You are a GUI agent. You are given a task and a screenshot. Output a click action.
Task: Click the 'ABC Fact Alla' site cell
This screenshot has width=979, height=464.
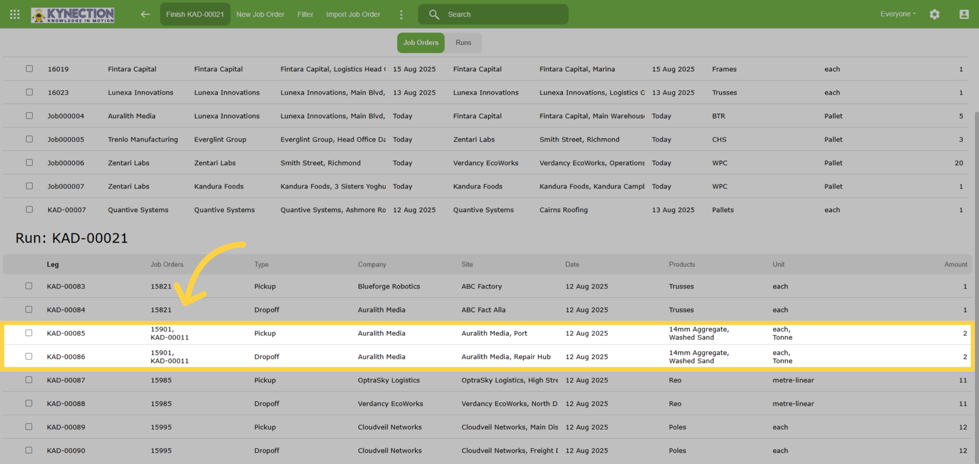click(x=483, y=310)
